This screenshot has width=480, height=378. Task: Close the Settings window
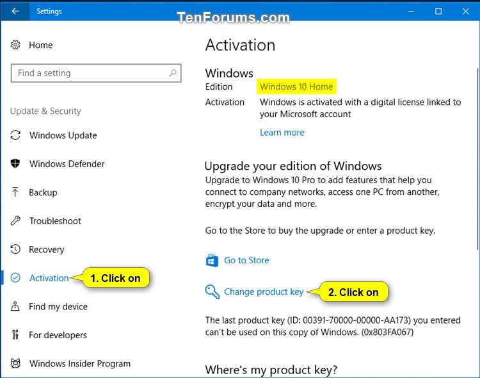(466, 12)
